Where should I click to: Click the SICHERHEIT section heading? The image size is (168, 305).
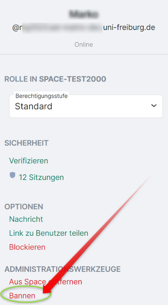click(27, 143)
